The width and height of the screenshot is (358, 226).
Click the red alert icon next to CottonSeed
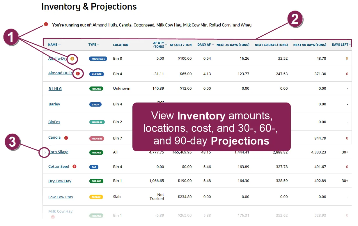(74, 167)
